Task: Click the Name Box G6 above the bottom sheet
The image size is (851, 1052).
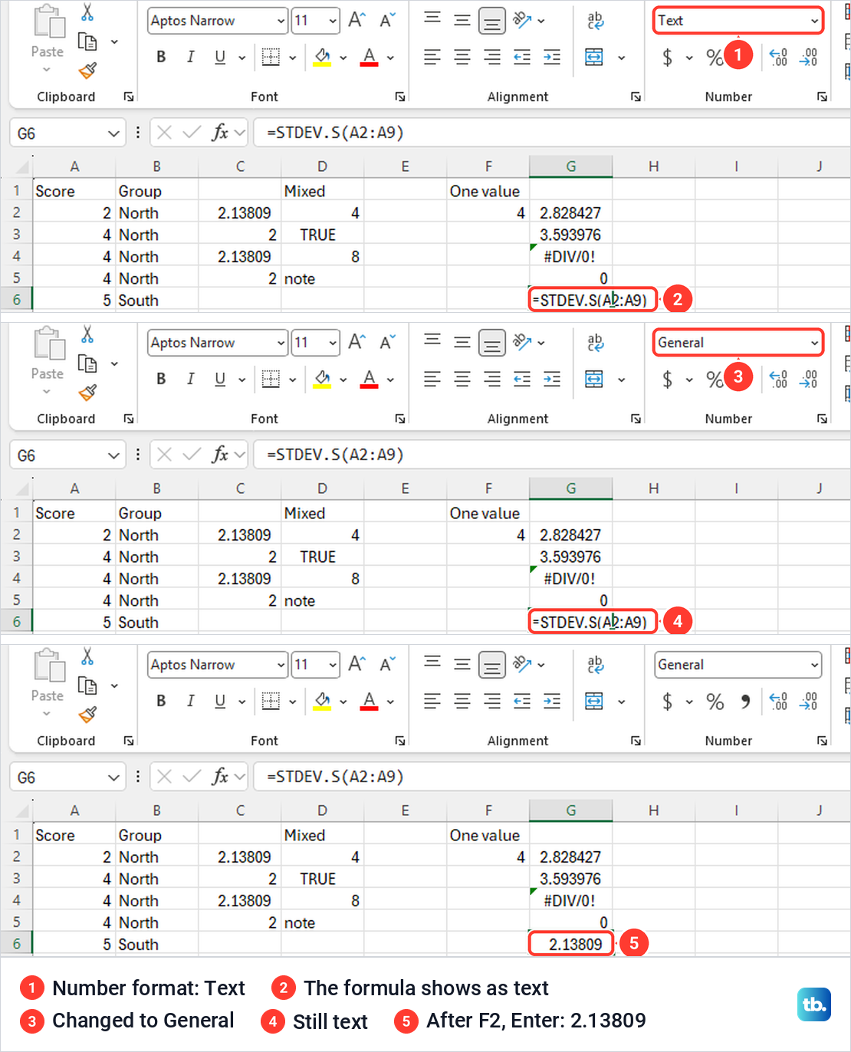Action: 67,777
